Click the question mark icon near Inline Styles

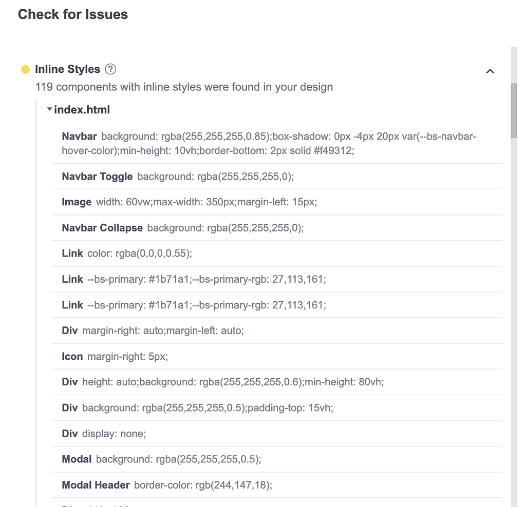click(110, 69)
